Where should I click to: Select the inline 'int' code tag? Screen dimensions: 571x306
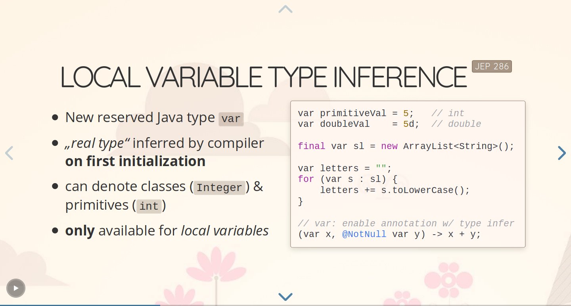coord(149,207)
